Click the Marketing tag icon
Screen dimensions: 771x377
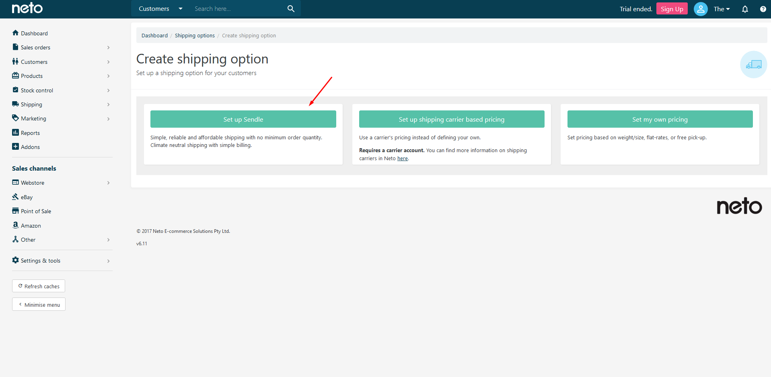point(15,118)
